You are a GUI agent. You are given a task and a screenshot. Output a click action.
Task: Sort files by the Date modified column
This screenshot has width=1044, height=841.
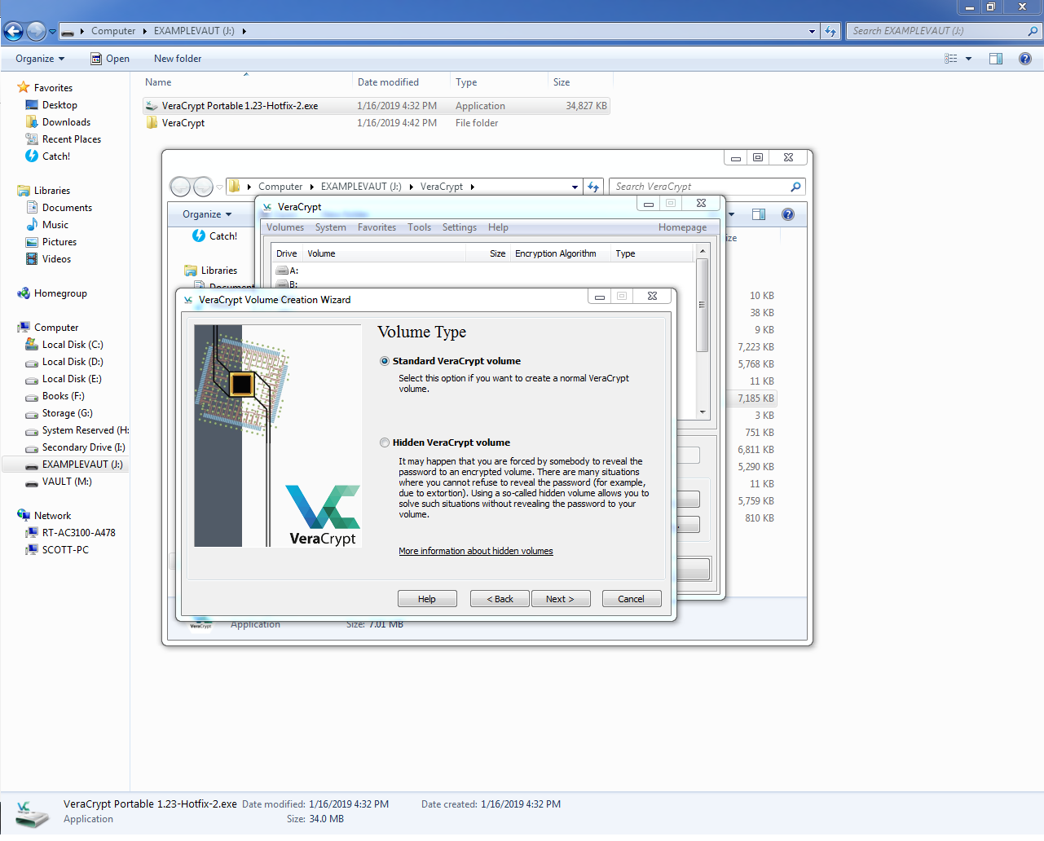pyautogui.click(x=401, y=82)
